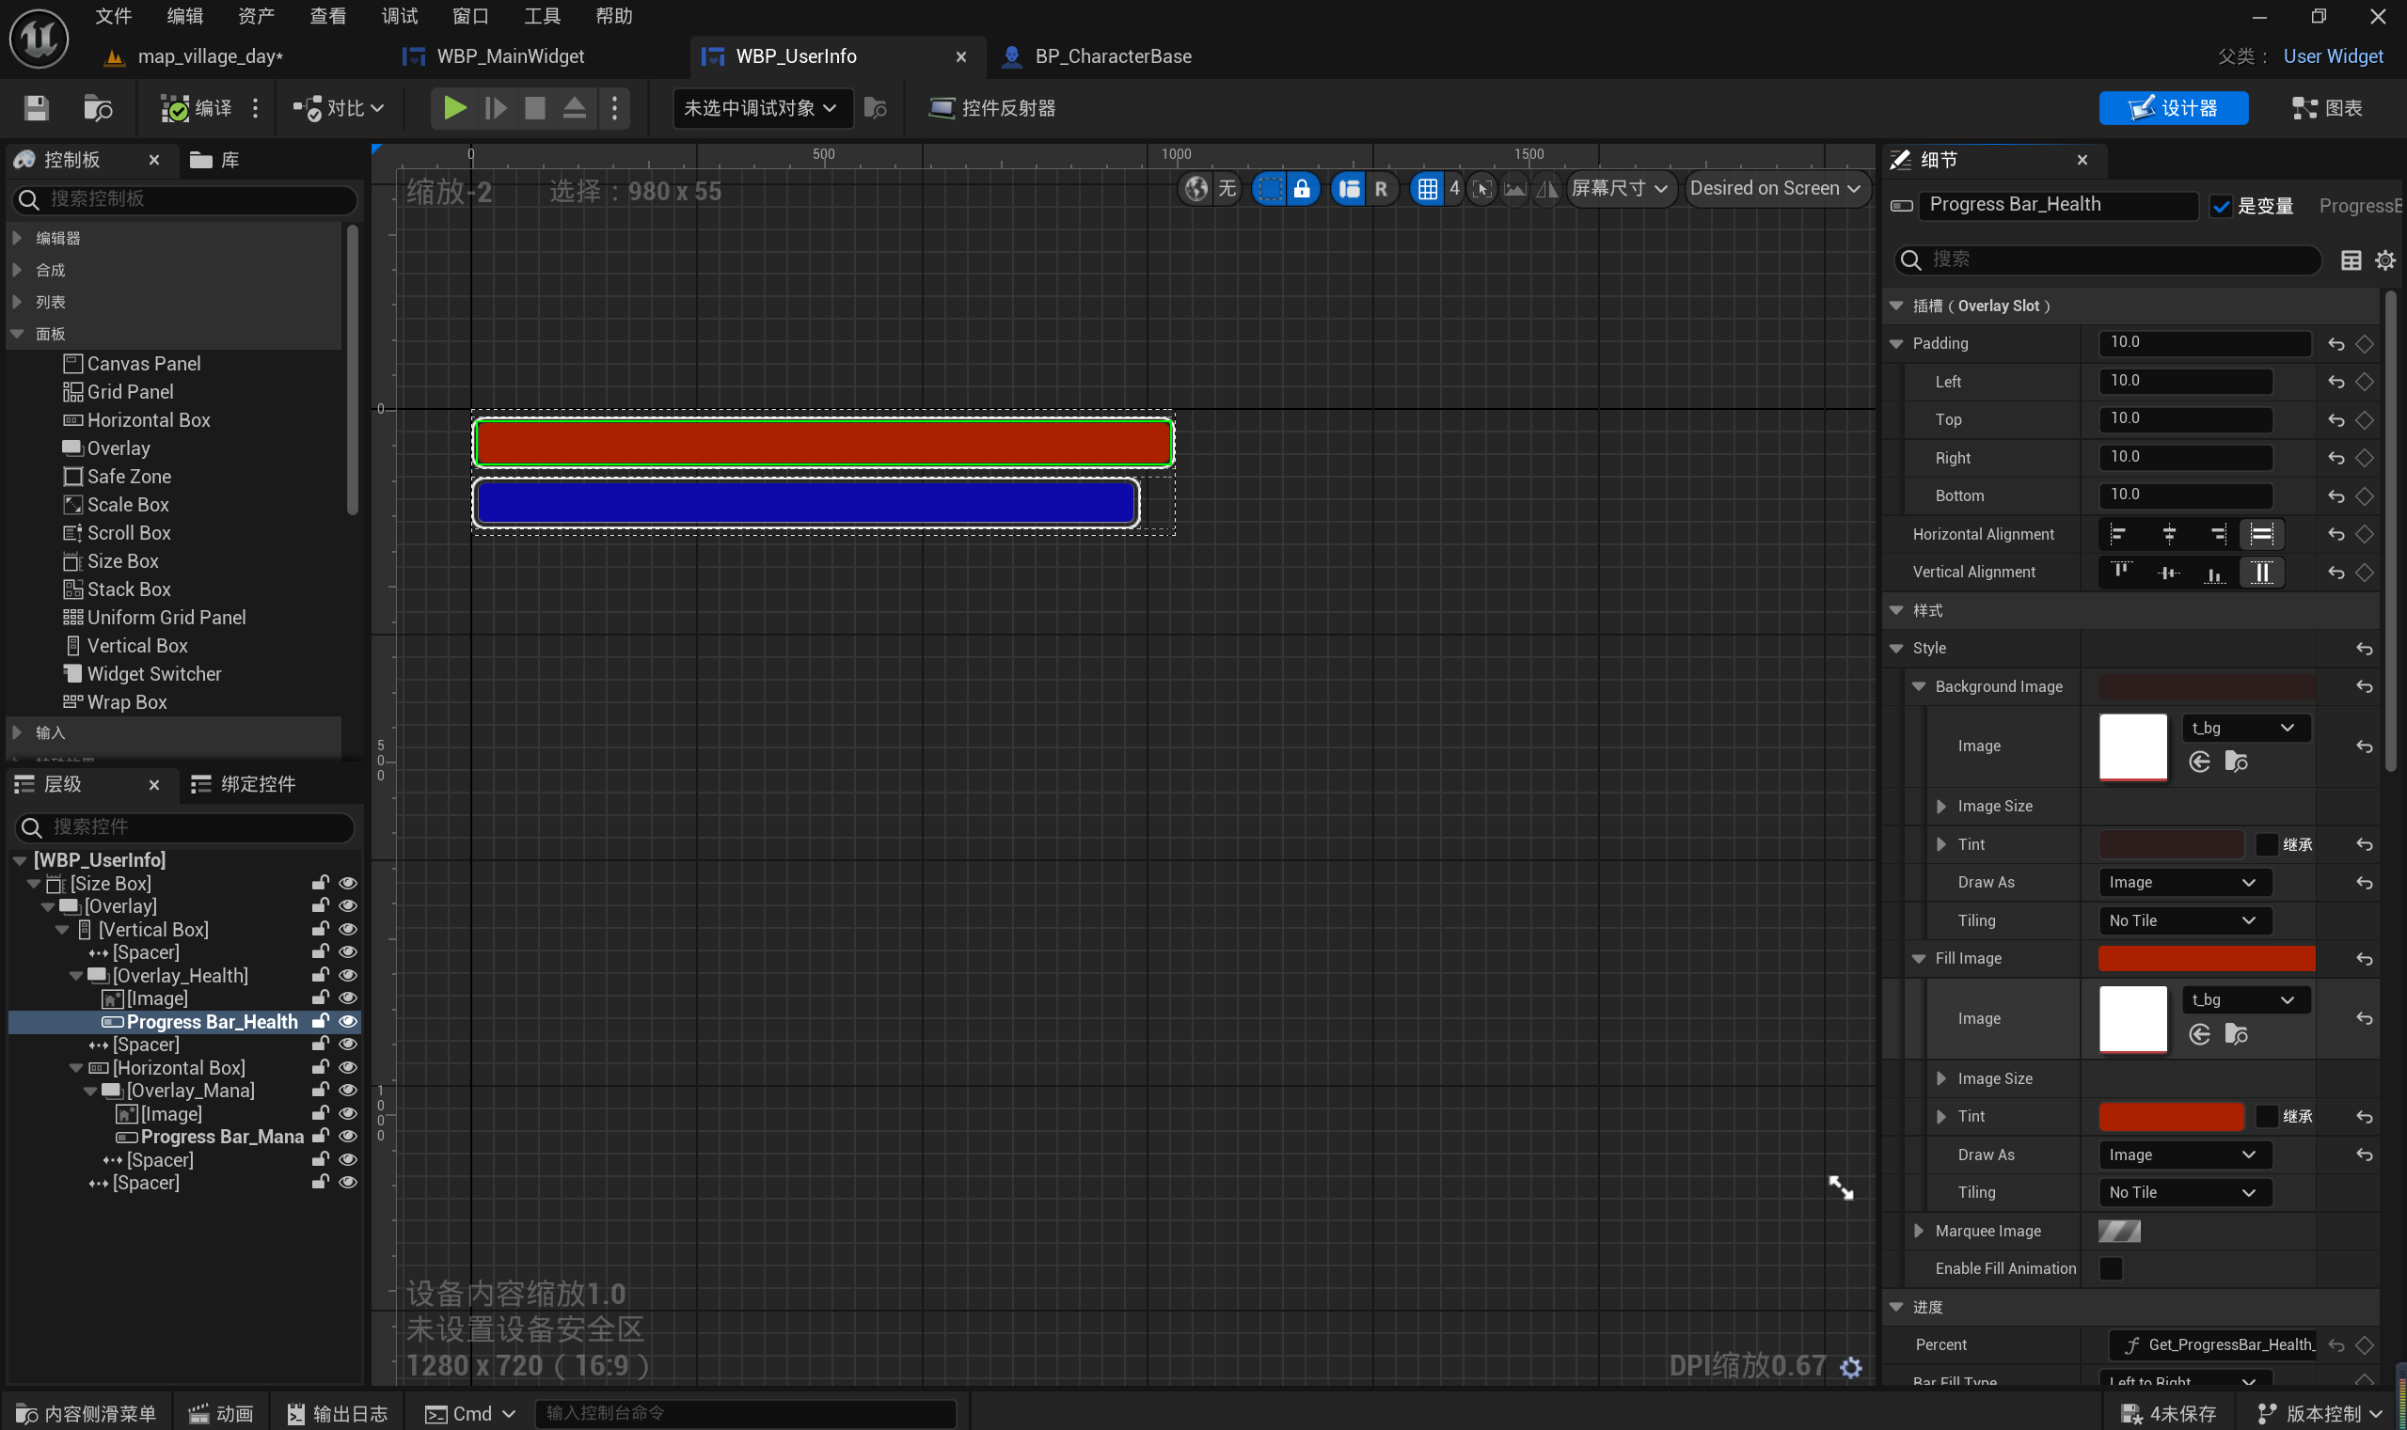Viewport: 2407px width, 1430px height.
Task: Hide the Progress Bar_Mana widget
Action: click(x=348, y=1136)
